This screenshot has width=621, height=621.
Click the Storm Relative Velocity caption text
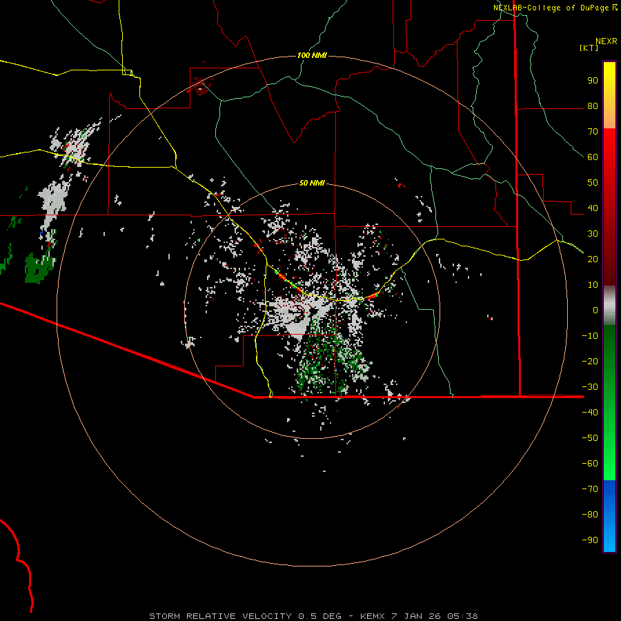pos(314,616)
